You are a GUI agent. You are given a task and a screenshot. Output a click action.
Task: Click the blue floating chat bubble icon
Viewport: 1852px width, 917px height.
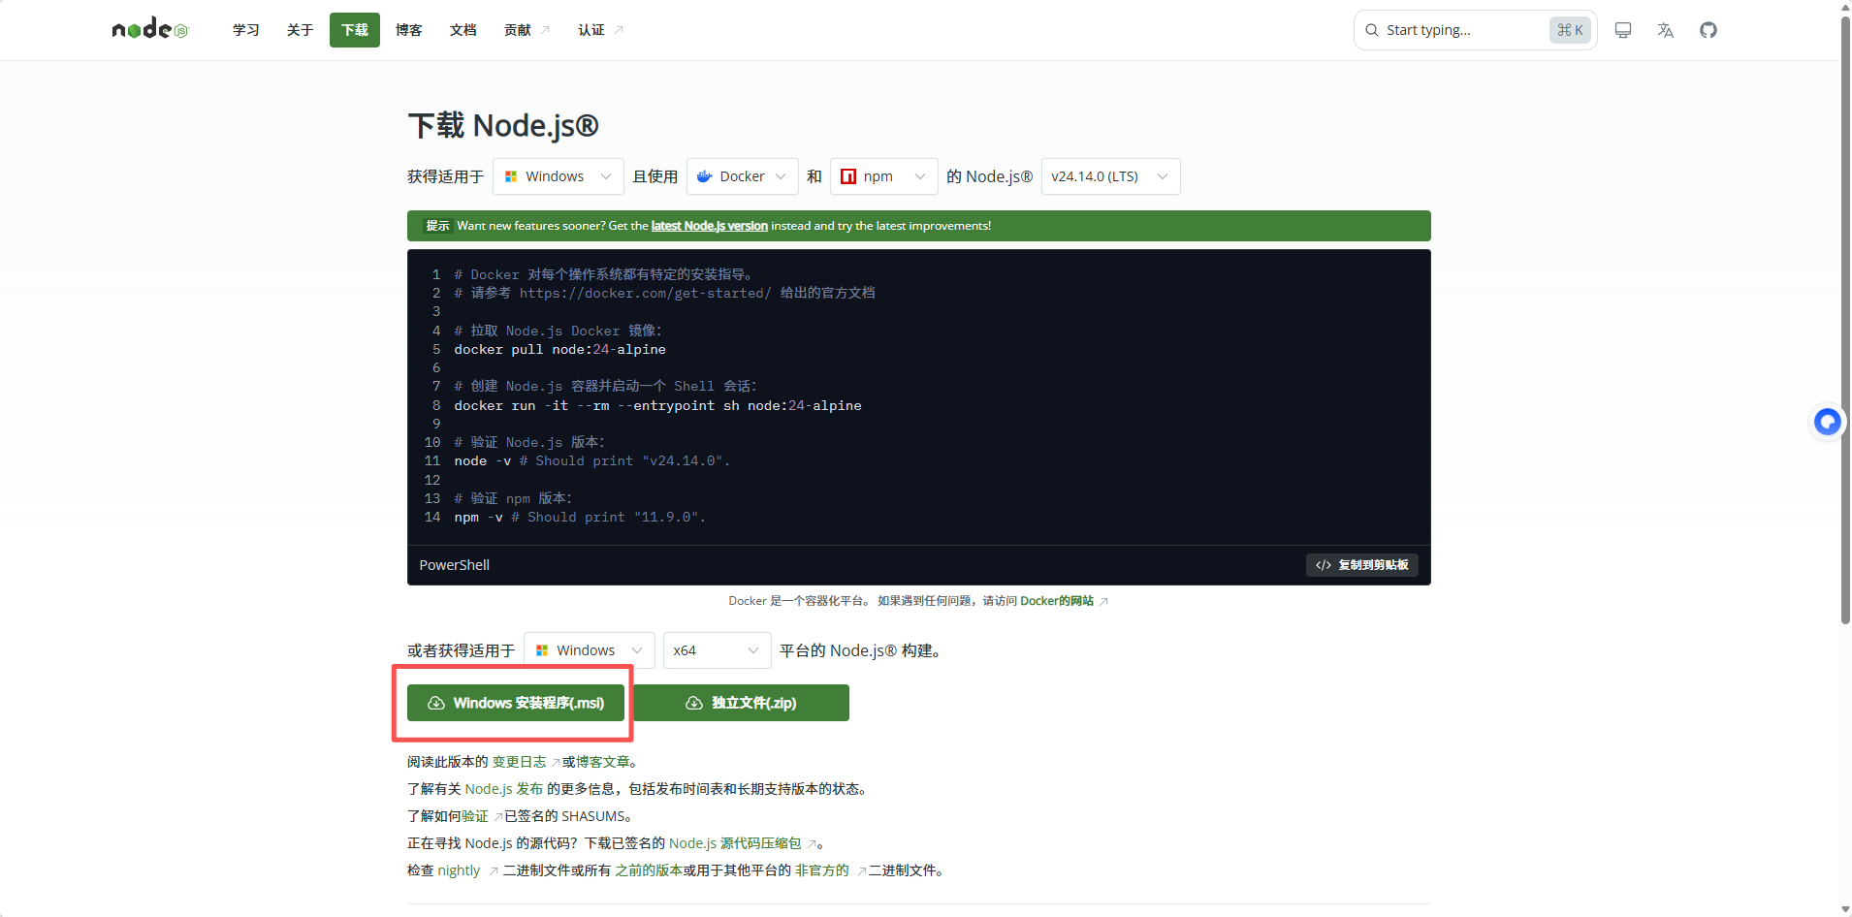[x=1828, y=422]
